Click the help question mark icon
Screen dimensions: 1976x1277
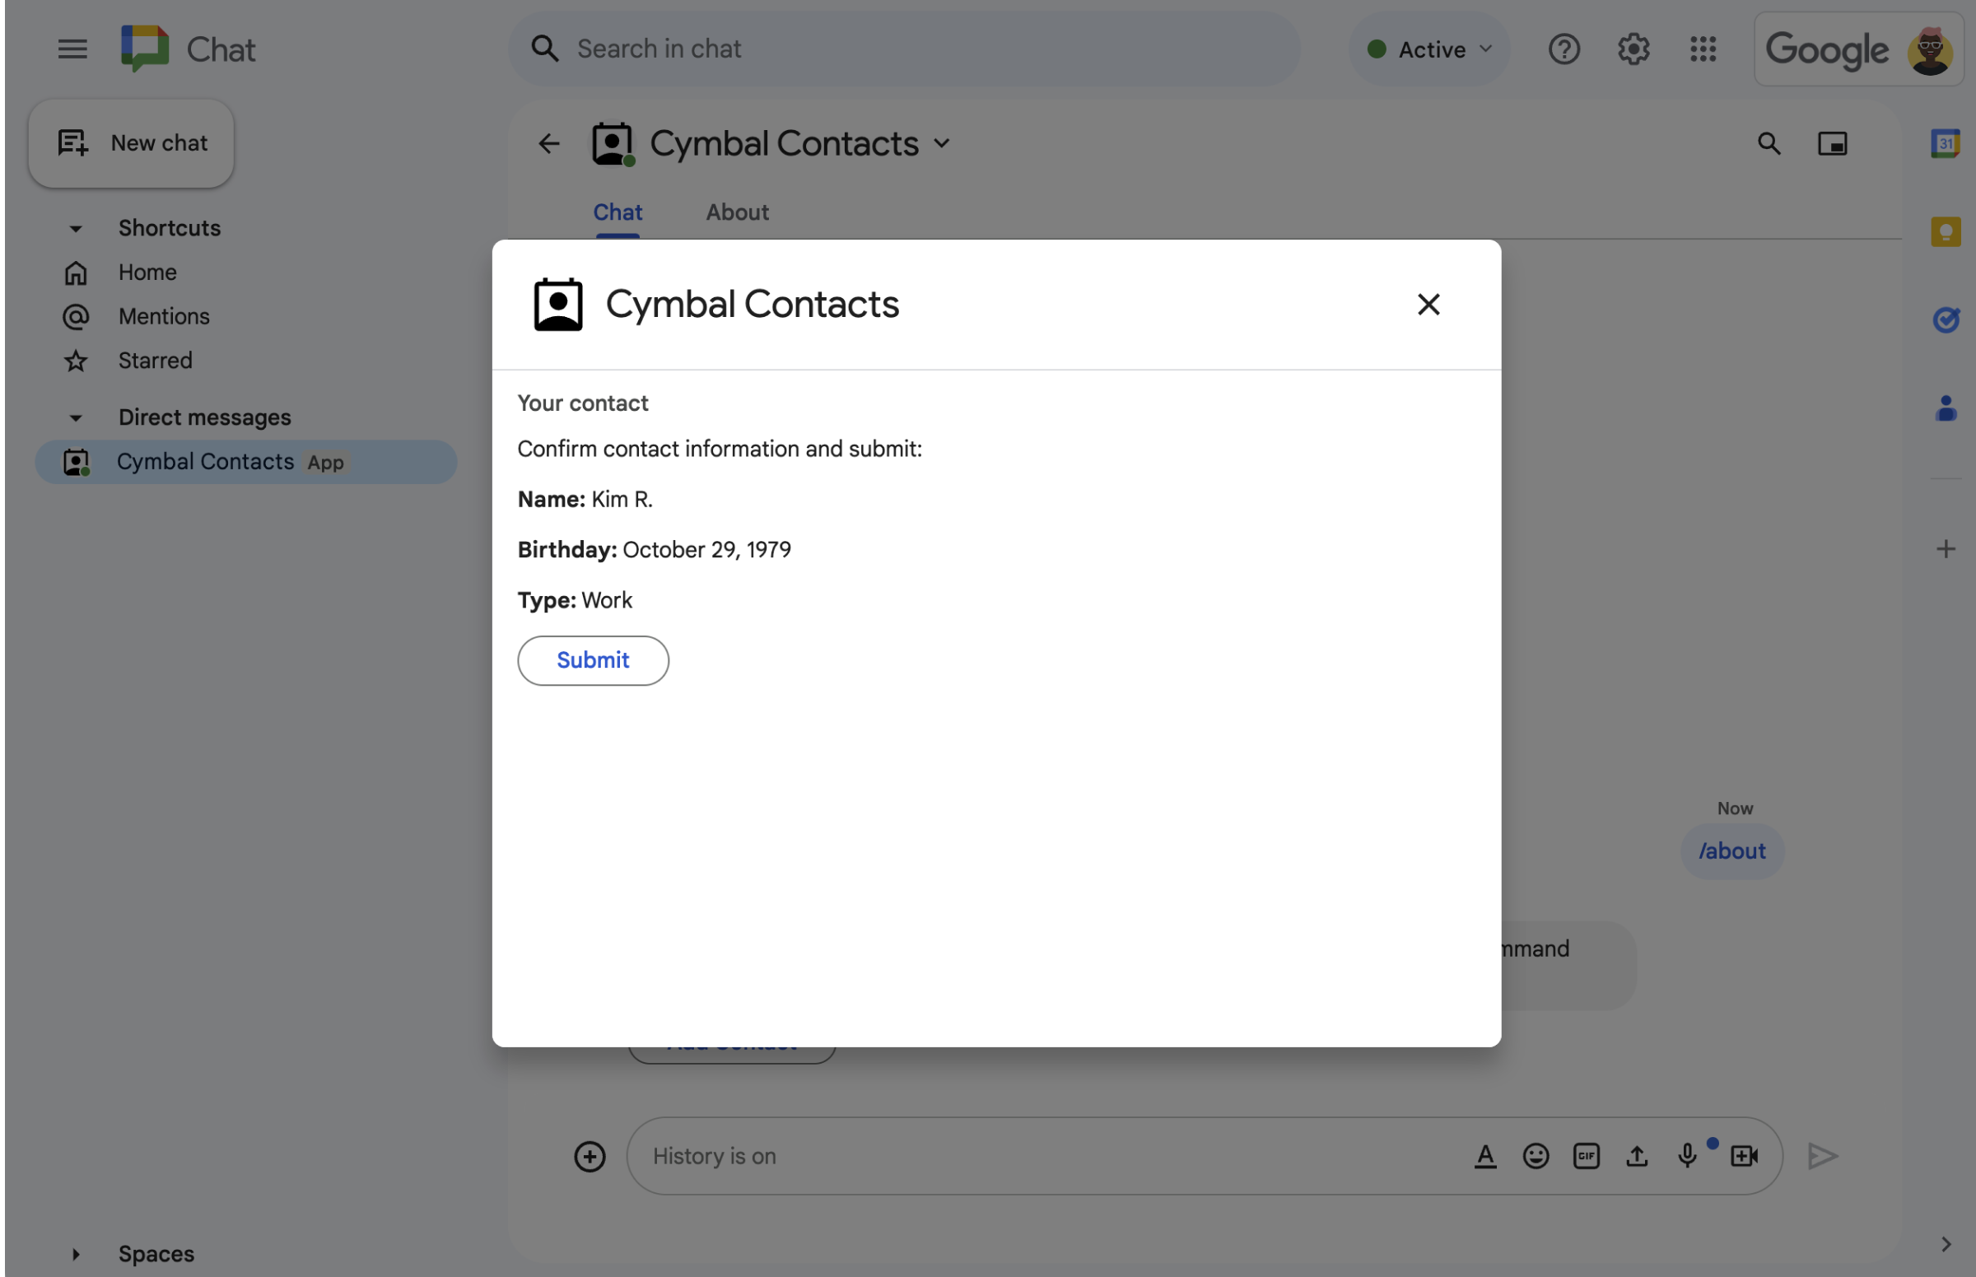[1563, 49]
